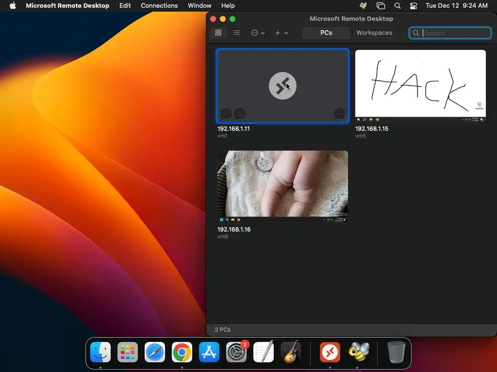Viewport: 497px width, 372px height.
Task: Open the Microsoft Remote Desktop app menu
Action: coord(67,5)
